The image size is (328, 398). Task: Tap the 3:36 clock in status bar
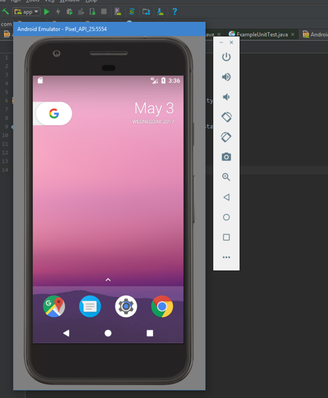tap(174, 81)
